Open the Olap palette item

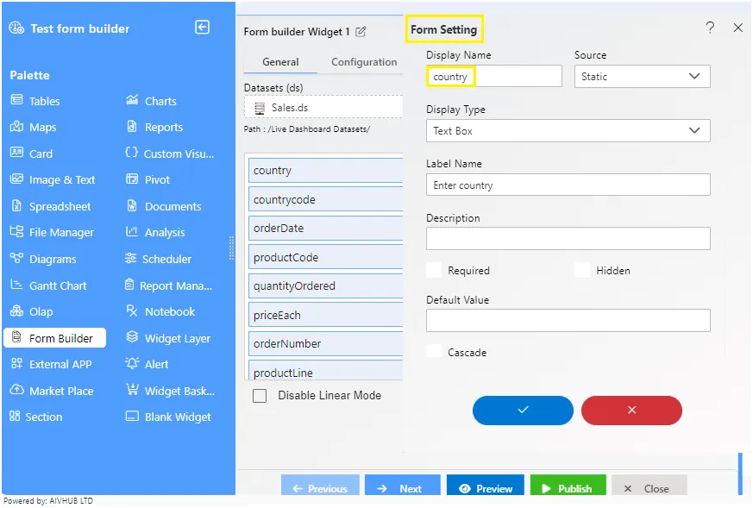[x=32, y=311]
